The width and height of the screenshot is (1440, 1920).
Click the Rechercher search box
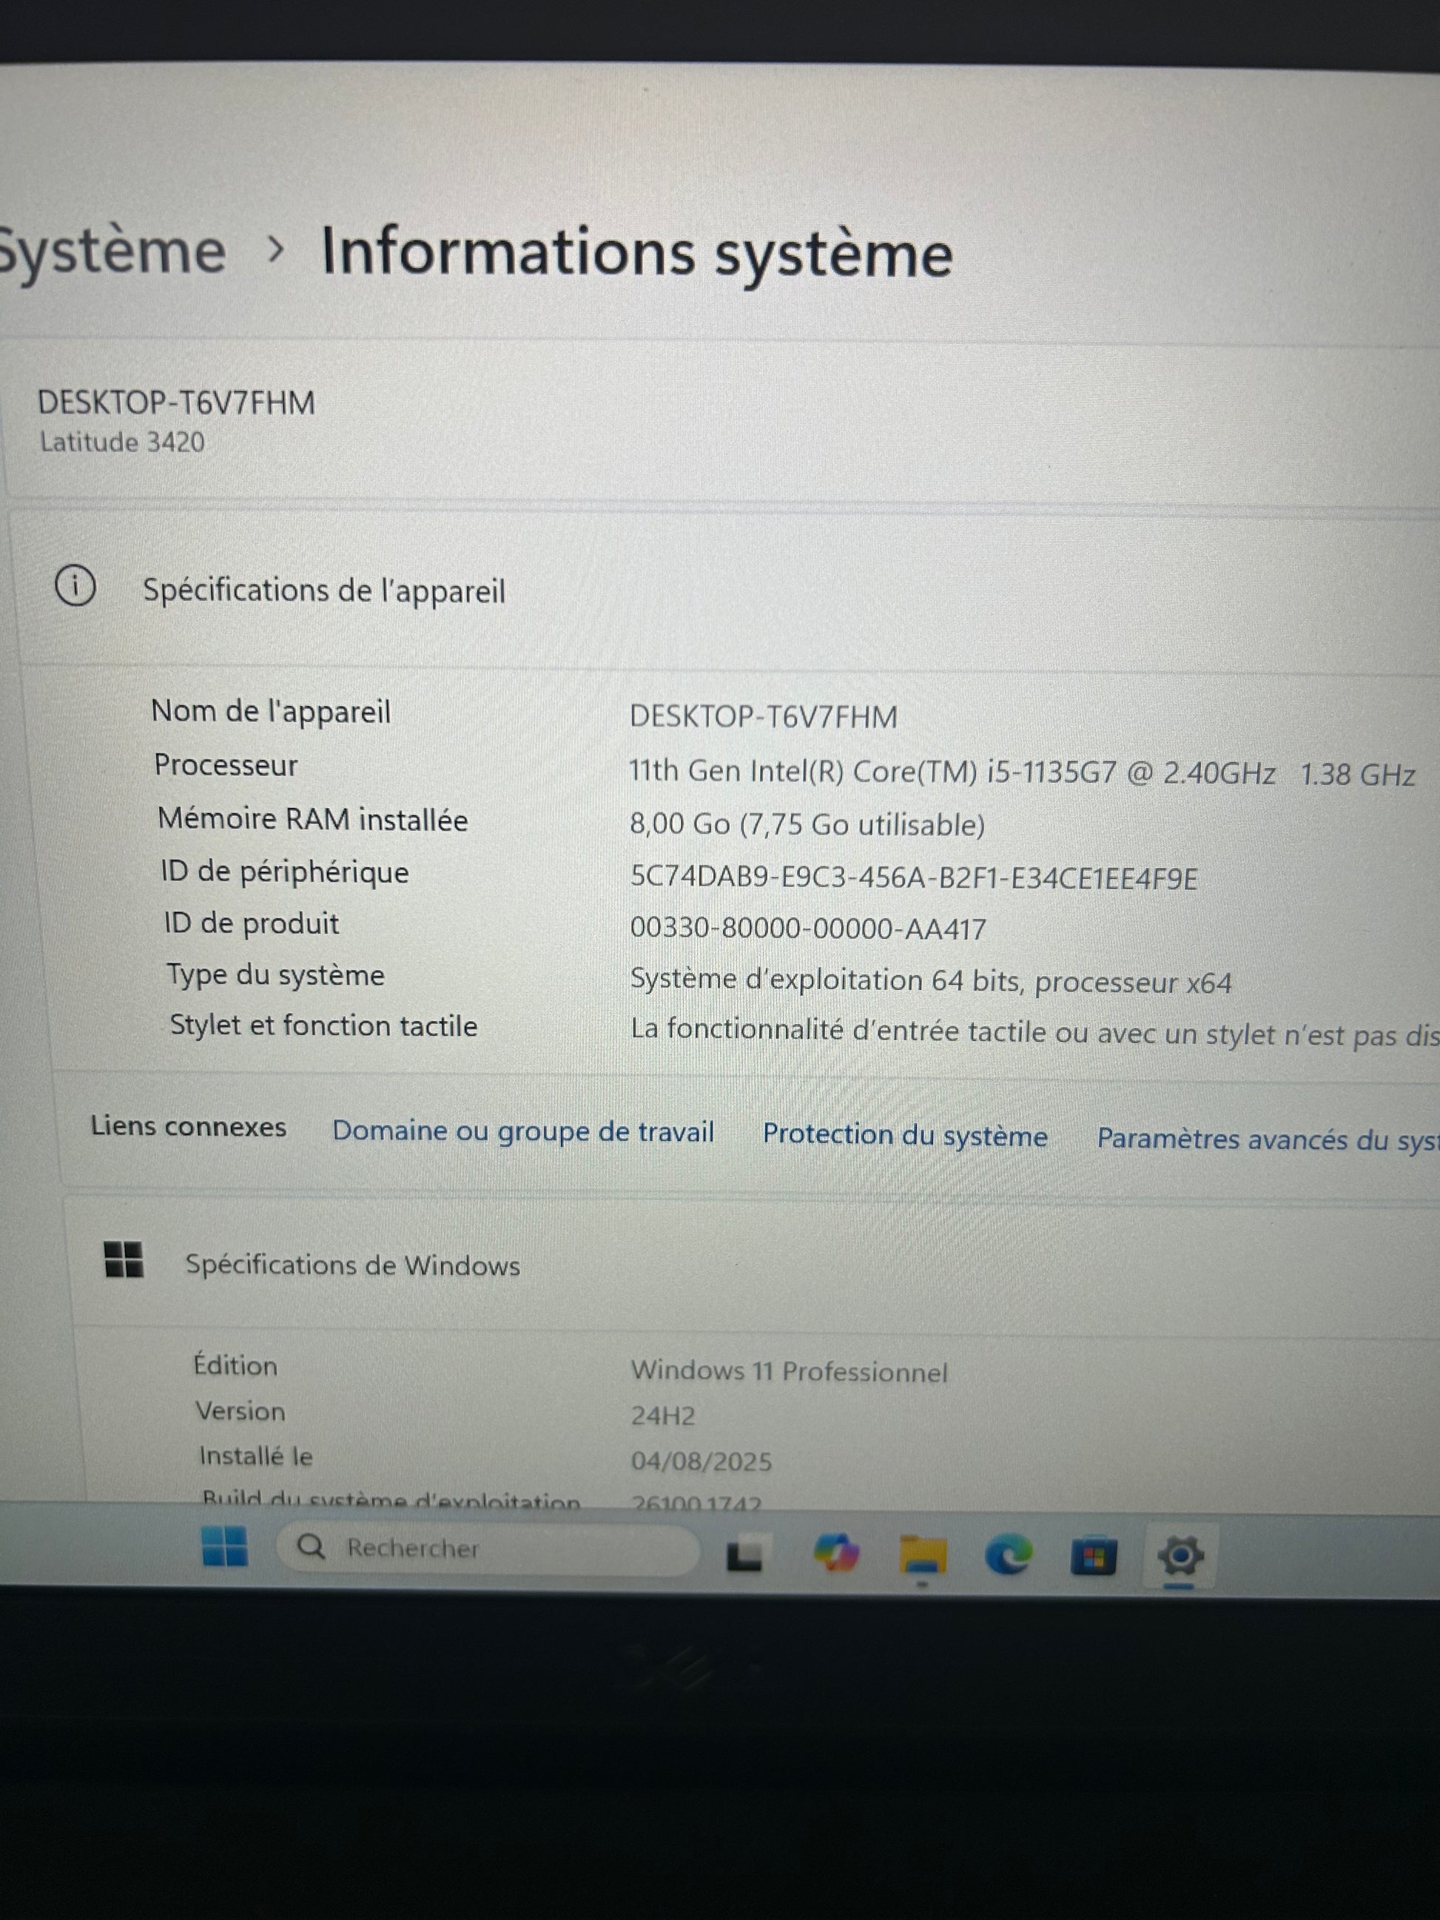(x=486, y=1549)
